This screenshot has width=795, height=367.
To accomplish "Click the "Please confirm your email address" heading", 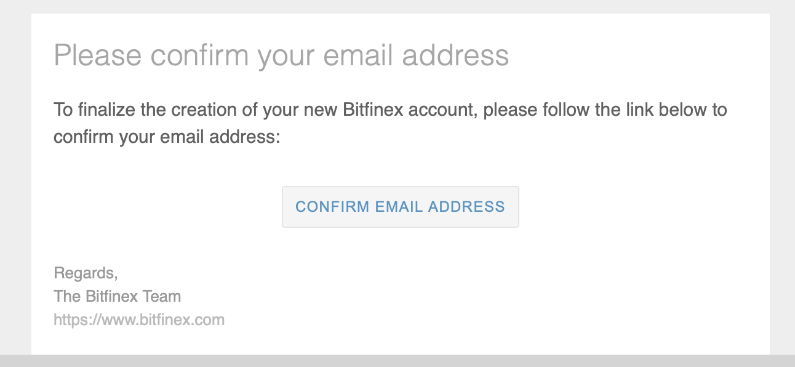I will [x=281, y=56].
